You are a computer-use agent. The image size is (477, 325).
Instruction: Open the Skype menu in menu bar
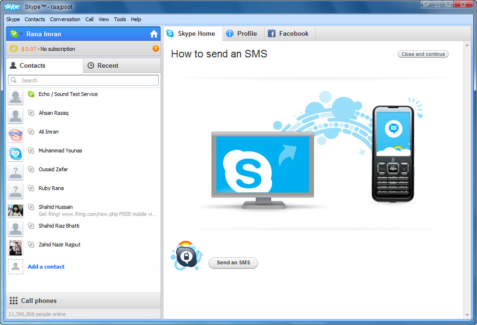point(13,19)
